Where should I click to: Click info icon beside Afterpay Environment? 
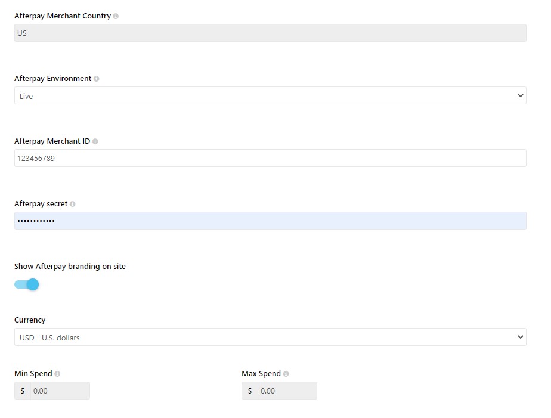(96, 79)
